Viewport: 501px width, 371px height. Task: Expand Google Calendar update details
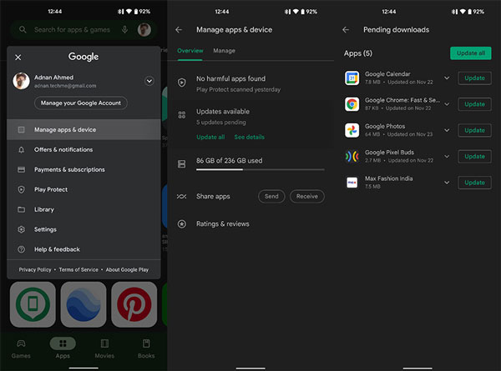(447, 78)
